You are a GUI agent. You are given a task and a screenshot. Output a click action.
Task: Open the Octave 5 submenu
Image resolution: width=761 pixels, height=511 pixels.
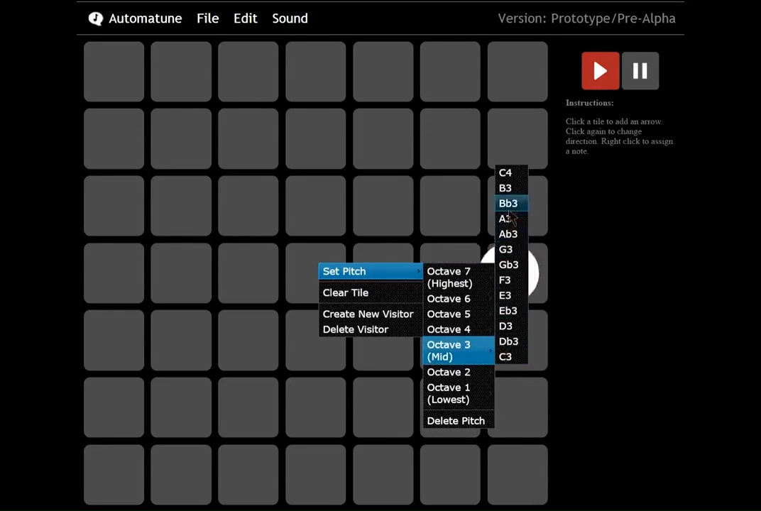pos(449,314)
